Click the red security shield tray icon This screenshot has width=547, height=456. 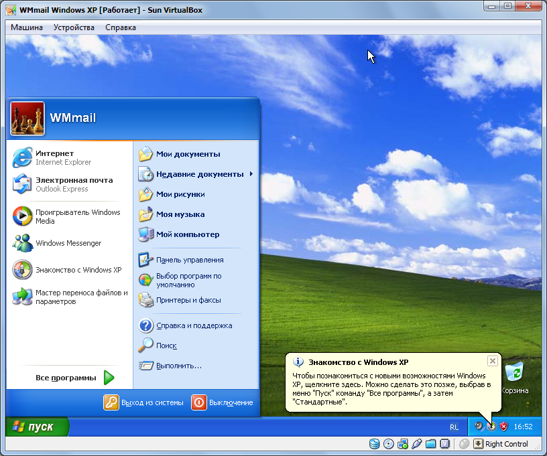(503, 427)
